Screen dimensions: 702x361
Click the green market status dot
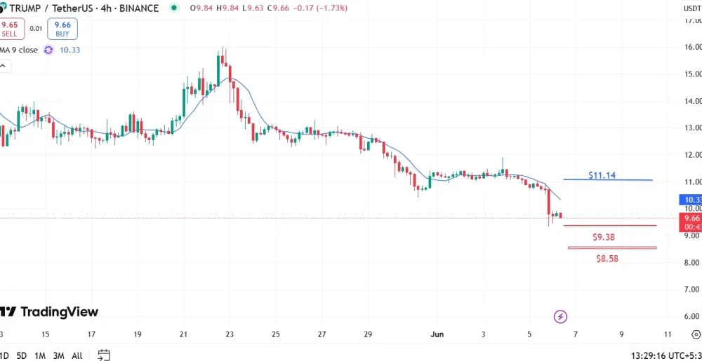coord(174,8)
